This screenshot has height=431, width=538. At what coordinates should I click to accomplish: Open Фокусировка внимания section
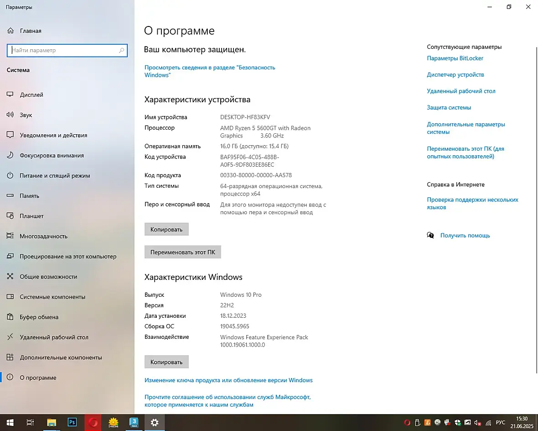(x=45, y=155)
